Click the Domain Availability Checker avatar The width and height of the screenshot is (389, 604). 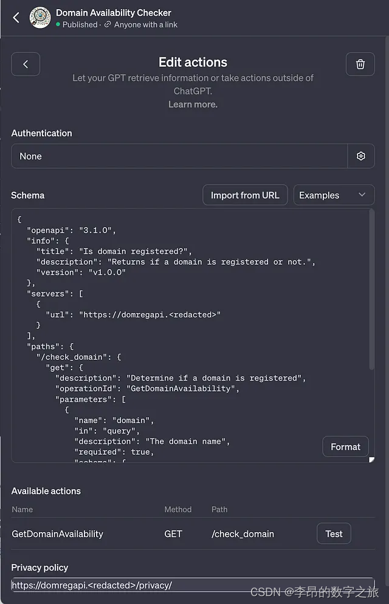40,18
